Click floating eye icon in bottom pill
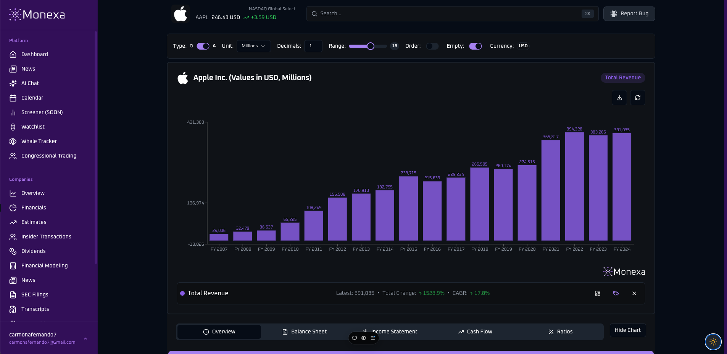727x354 pixels. coord(364,338)
